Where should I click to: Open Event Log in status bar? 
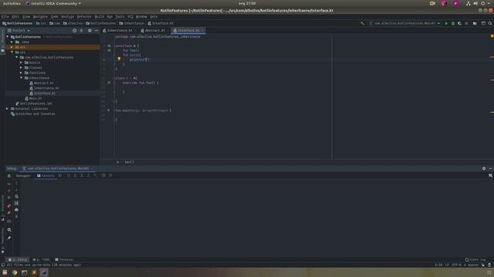click(475, 260)
